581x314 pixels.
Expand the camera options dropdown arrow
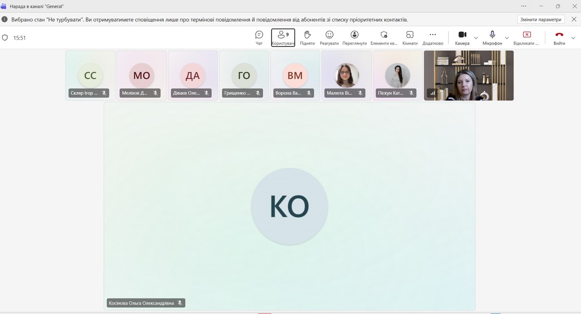tap(476, 38)
